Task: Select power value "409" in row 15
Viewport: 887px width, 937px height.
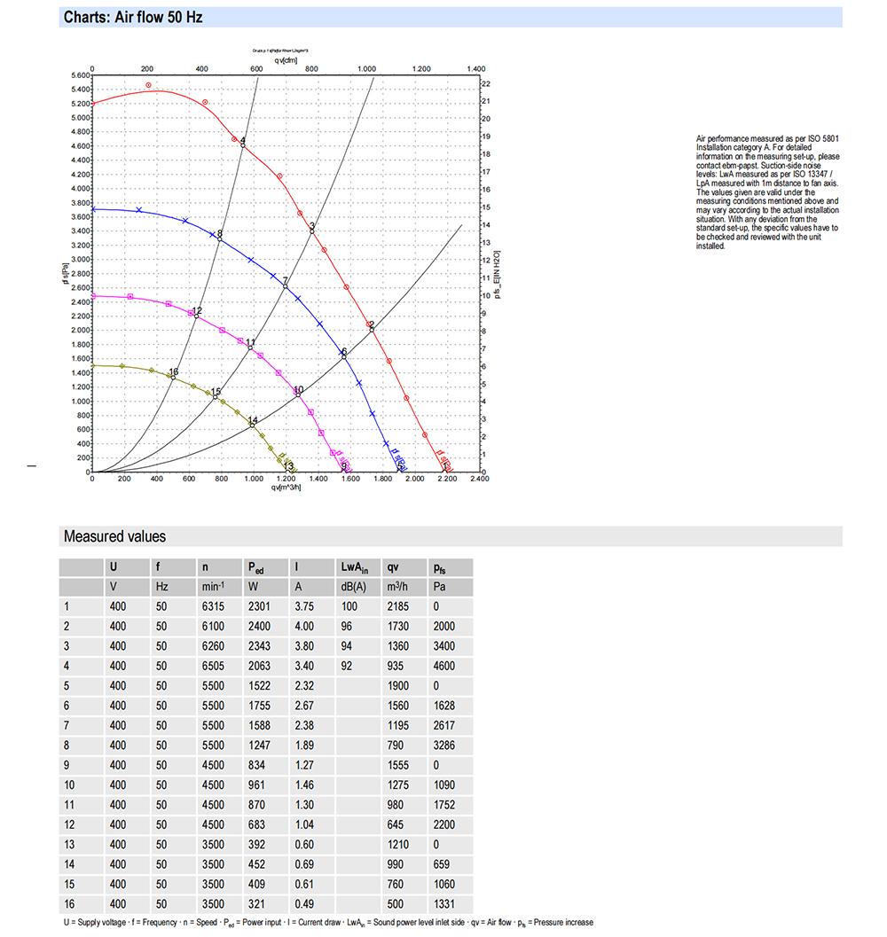Action: (x=256, y=884)
